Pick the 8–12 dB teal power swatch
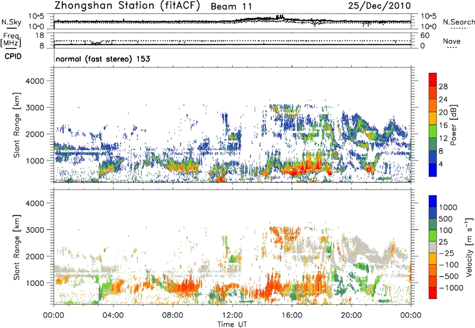 (x=433, y=144)
